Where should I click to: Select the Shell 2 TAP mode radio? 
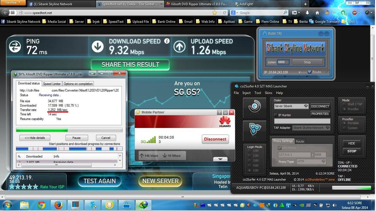pos(345,104)
